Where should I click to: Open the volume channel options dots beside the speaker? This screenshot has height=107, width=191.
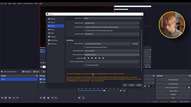(x=124, y=90)
